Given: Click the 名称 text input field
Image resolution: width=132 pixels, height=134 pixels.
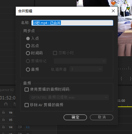Looking at the screenshot, I should click(x=72, y=23).
